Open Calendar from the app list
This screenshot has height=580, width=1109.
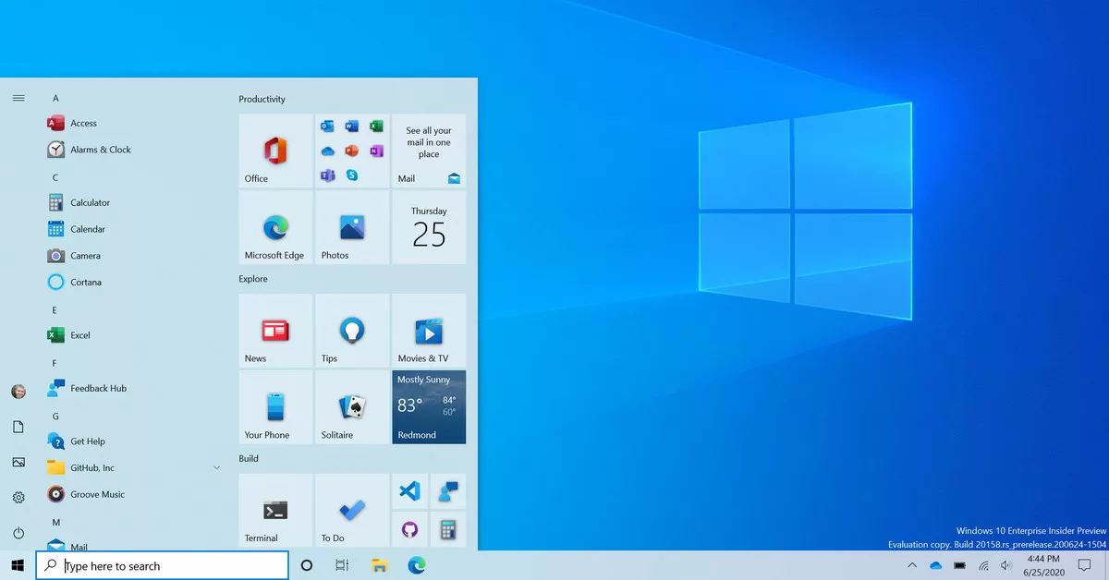coord(134,229)
